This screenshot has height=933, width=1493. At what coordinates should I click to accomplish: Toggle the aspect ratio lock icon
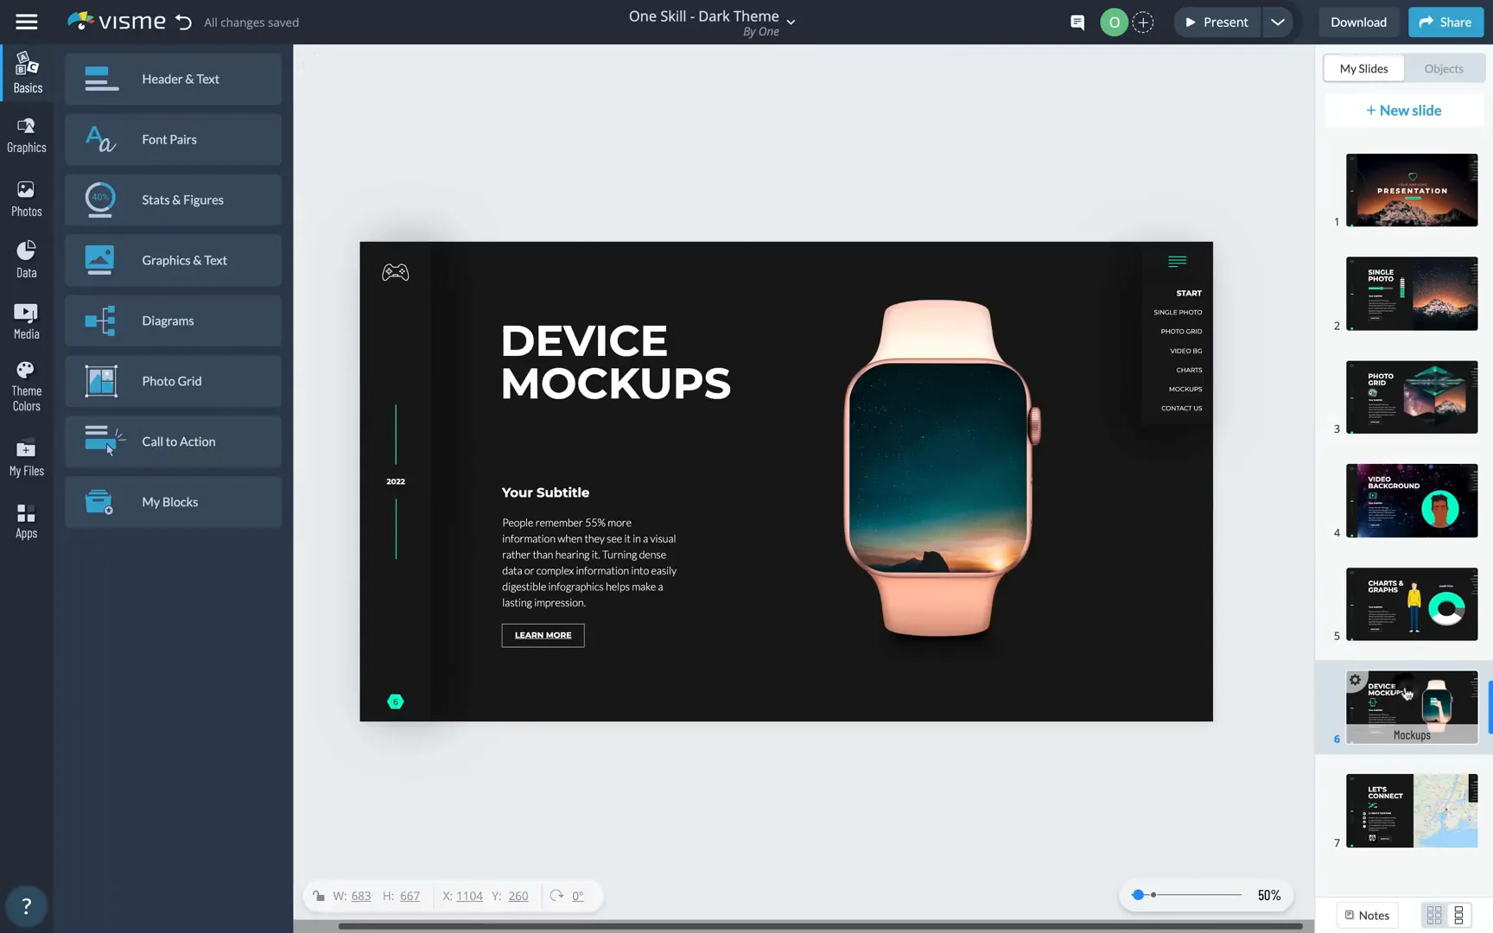click(x=319, y=896)
